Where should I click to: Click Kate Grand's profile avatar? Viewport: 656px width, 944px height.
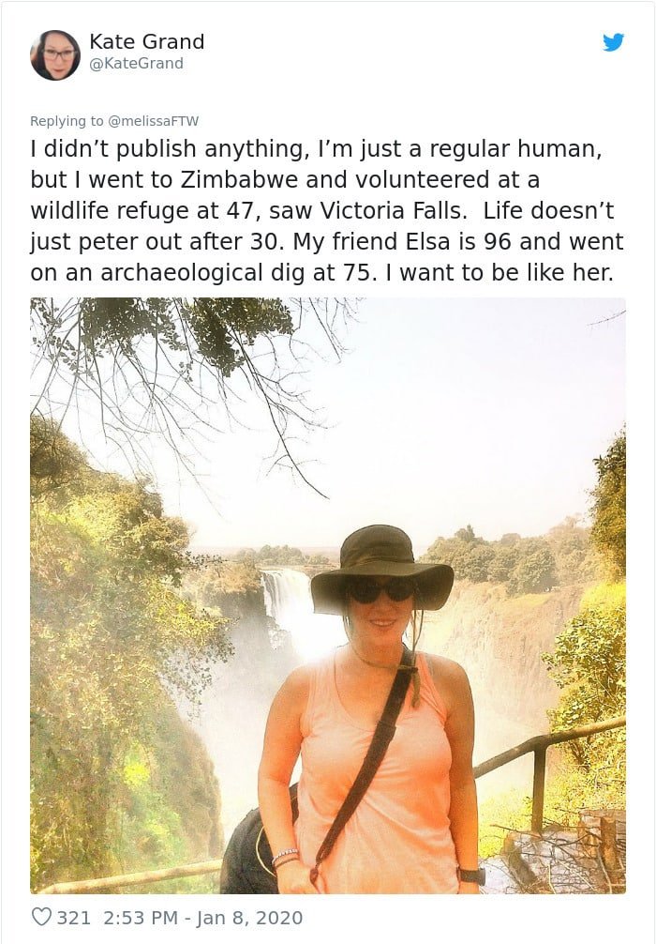[x=55, y=54]
